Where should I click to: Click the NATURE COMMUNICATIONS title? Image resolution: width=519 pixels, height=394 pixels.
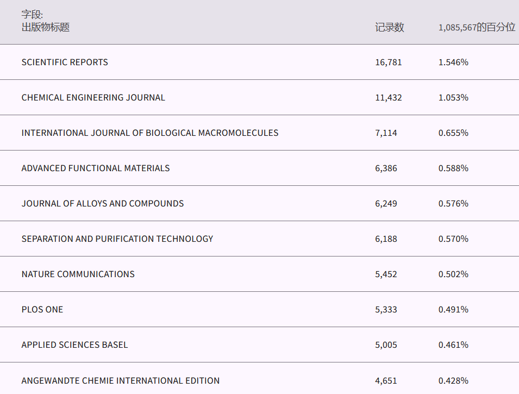click(78, 274)
